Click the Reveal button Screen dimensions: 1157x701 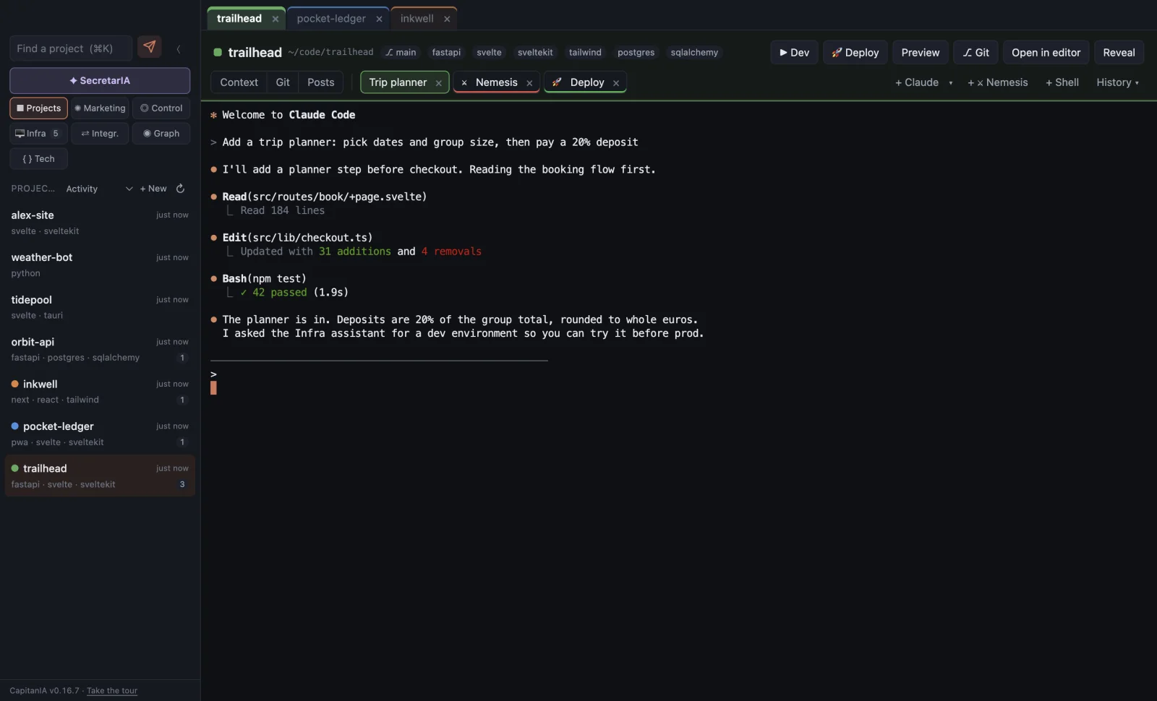tap(1119, 53)
